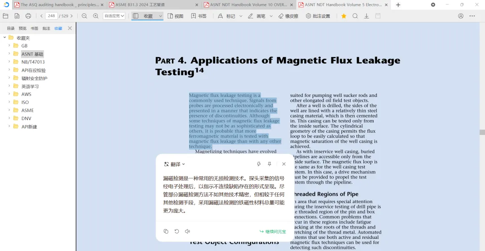Select the AWS folder
This screenshot has height=251, width=485.
[26, 95]
